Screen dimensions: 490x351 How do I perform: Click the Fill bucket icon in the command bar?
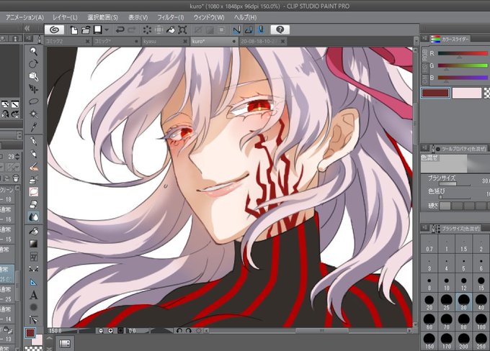171,30
